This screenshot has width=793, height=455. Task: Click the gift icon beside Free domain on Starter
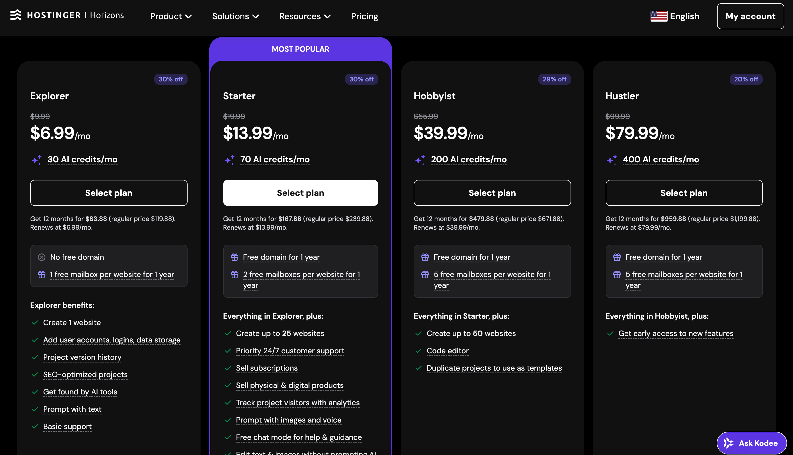click(234, 257)
